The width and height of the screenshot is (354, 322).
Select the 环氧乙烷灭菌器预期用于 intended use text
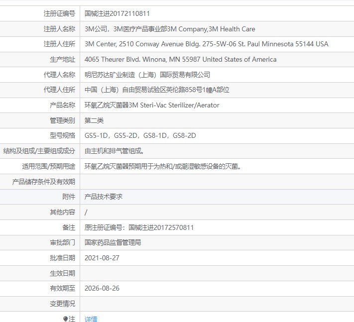pos(162,166)
